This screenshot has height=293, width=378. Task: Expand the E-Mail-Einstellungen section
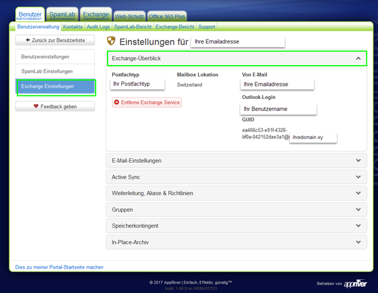237,160
